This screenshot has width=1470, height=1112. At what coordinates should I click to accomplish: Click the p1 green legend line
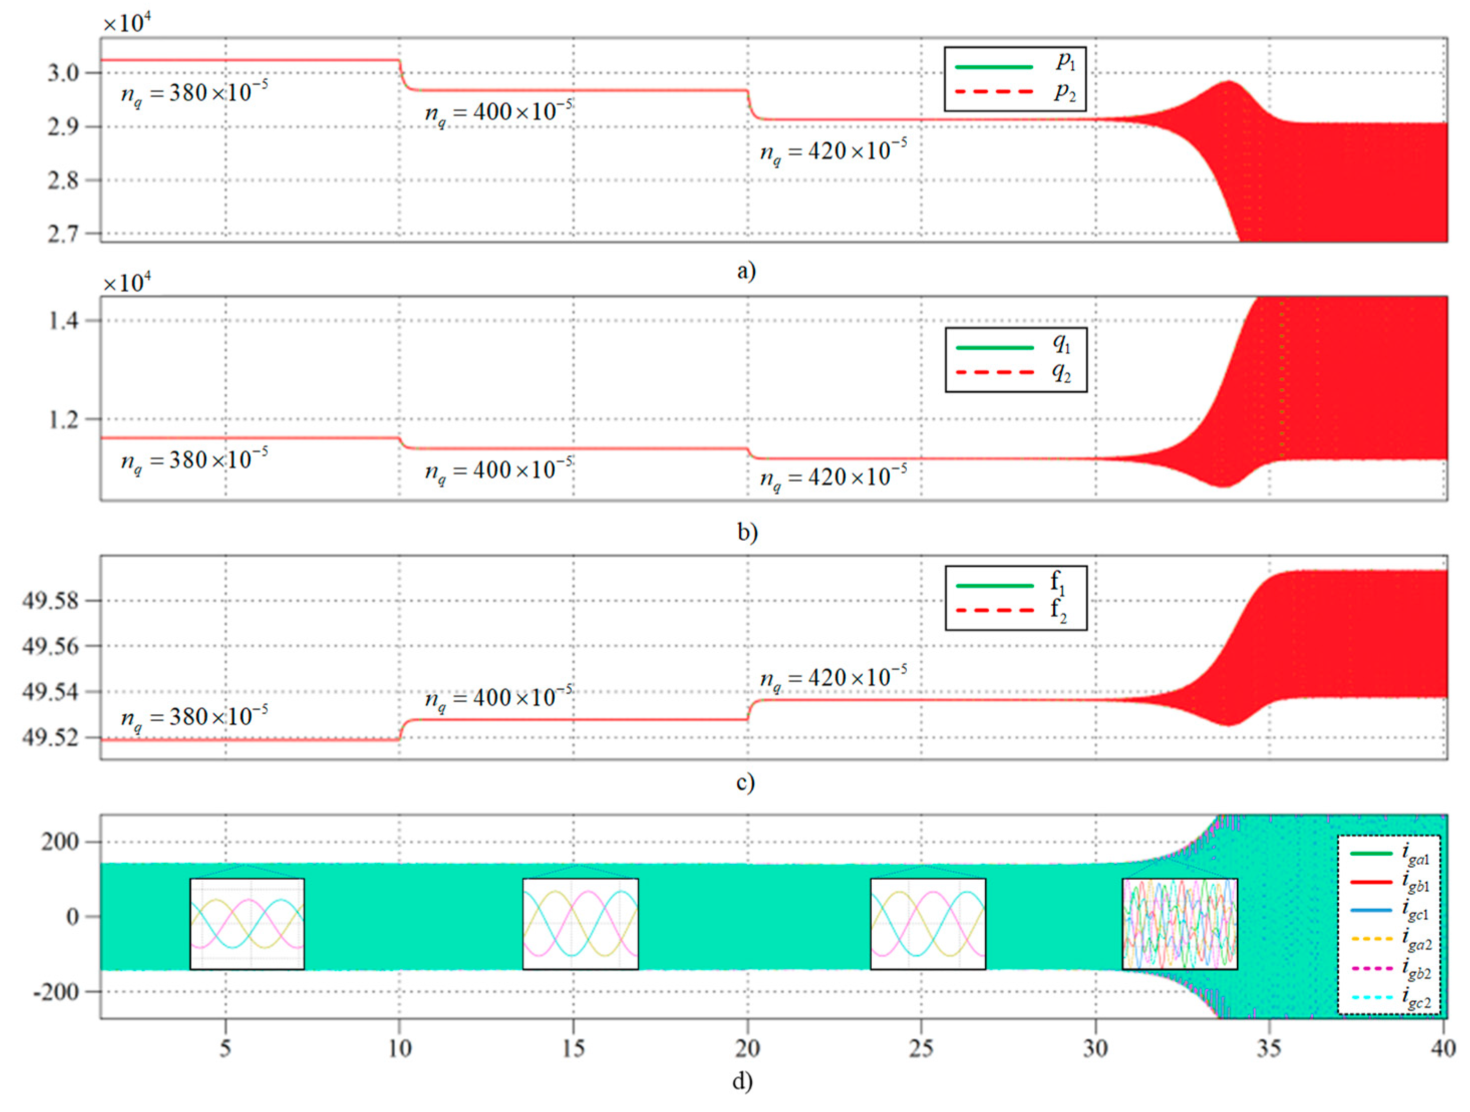[994, 67]
